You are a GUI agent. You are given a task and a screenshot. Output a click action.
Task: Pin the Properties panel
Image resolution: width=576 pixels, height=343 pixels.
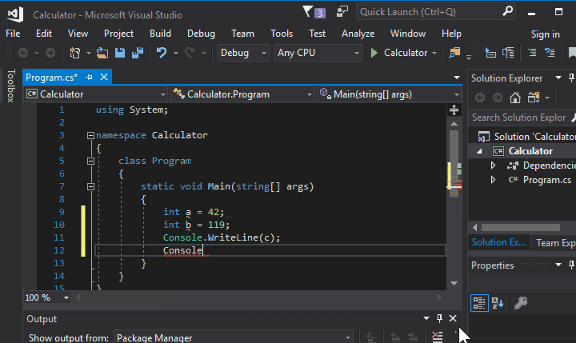571,265
